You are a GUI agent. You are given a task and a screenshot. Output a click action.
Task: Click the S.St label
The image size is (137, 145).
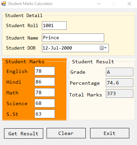[x=12, y=114]
